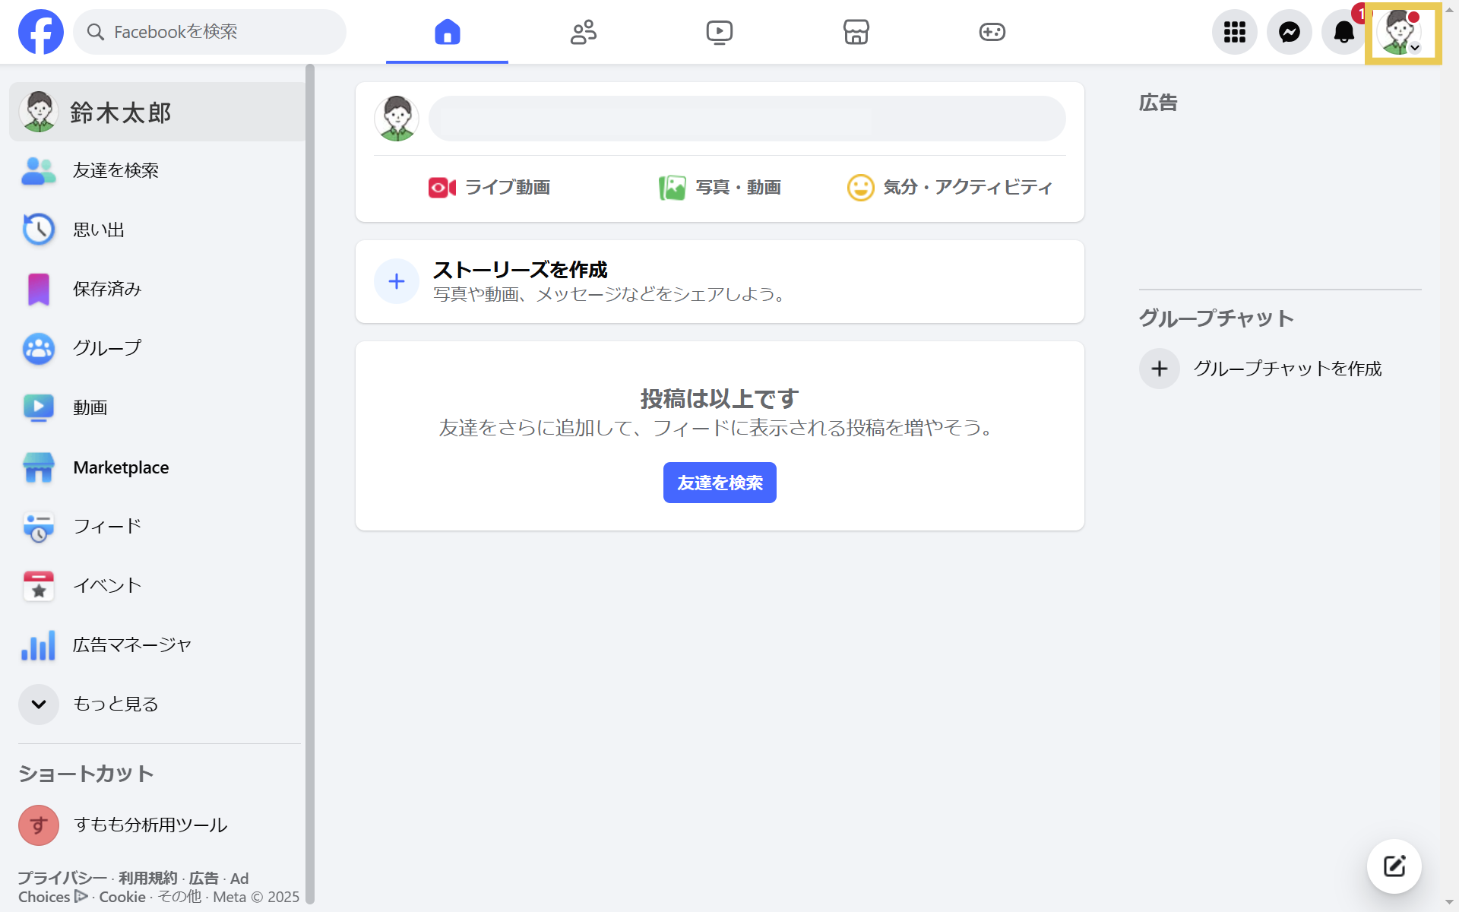1459x912 pixels.
Task: Switch to the Home feed tab
Action: tap(447, 32)
